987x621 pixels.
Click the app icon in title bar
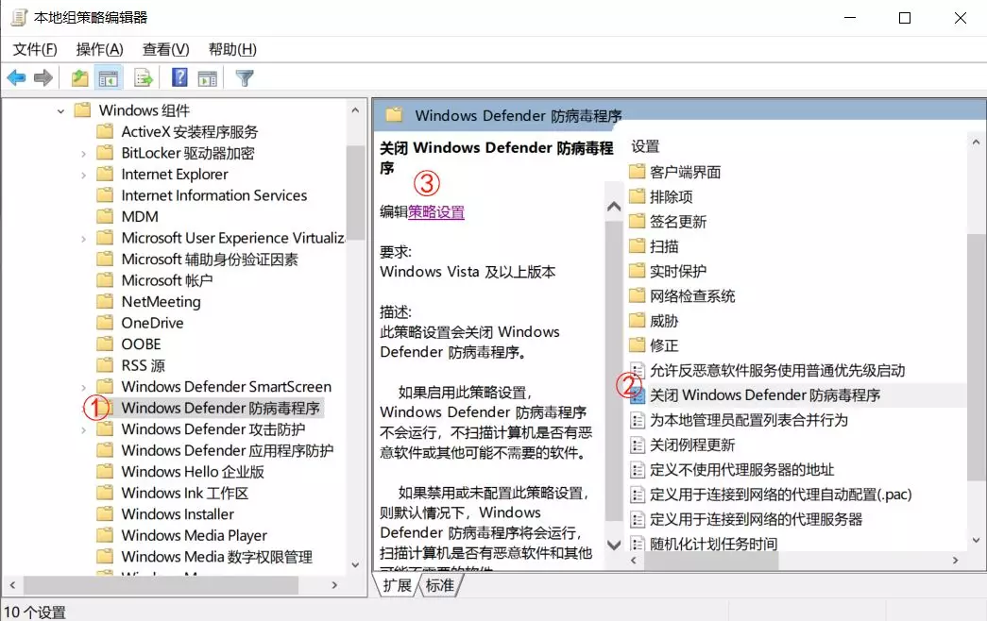click(19, 18)
